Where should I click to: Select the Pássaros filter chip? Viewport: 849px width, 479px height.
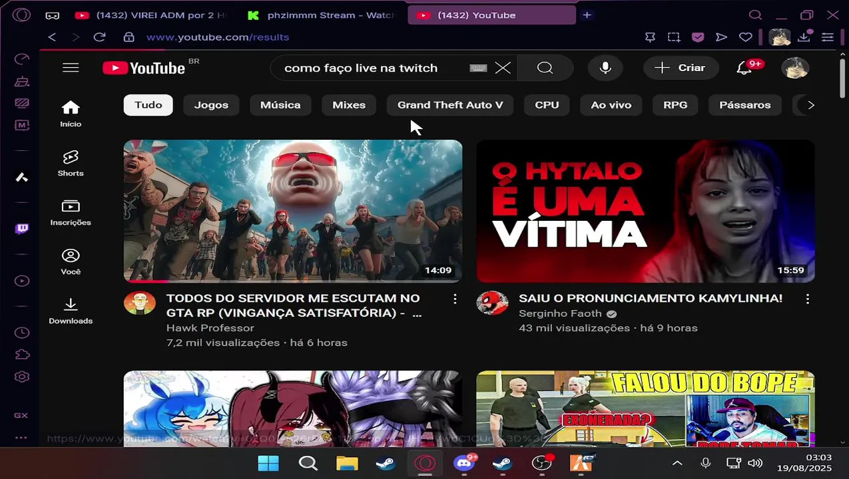coord(745,105)
